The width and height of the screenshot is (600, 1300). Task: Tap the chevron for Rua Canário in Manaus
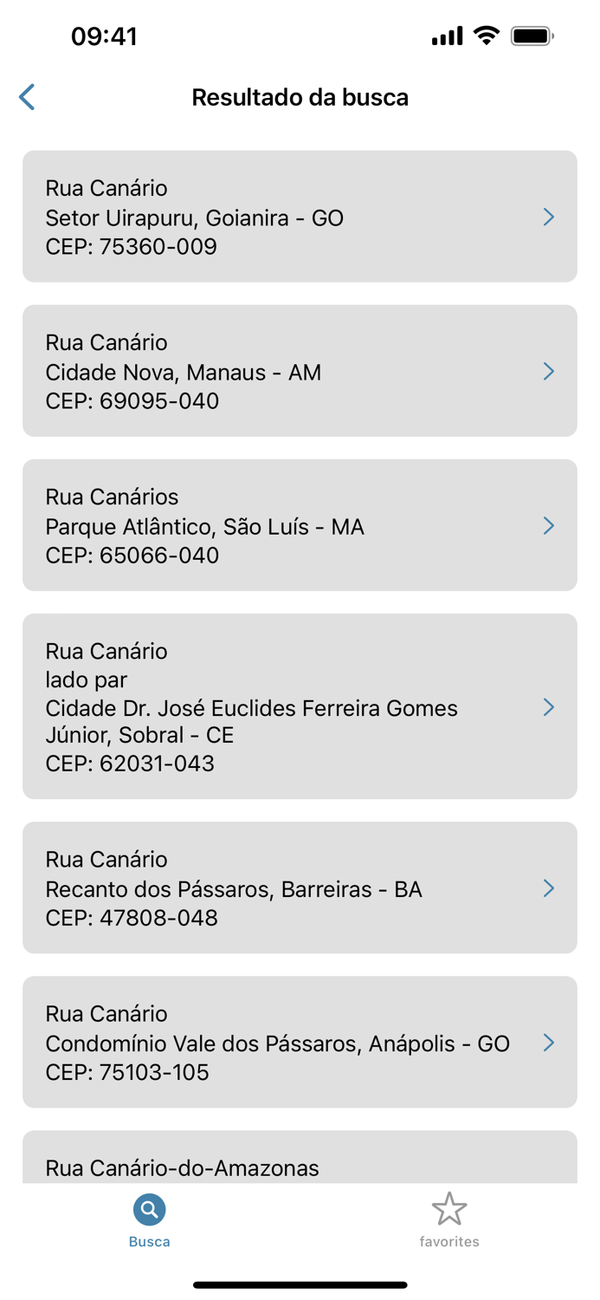(x=549, y=371)
